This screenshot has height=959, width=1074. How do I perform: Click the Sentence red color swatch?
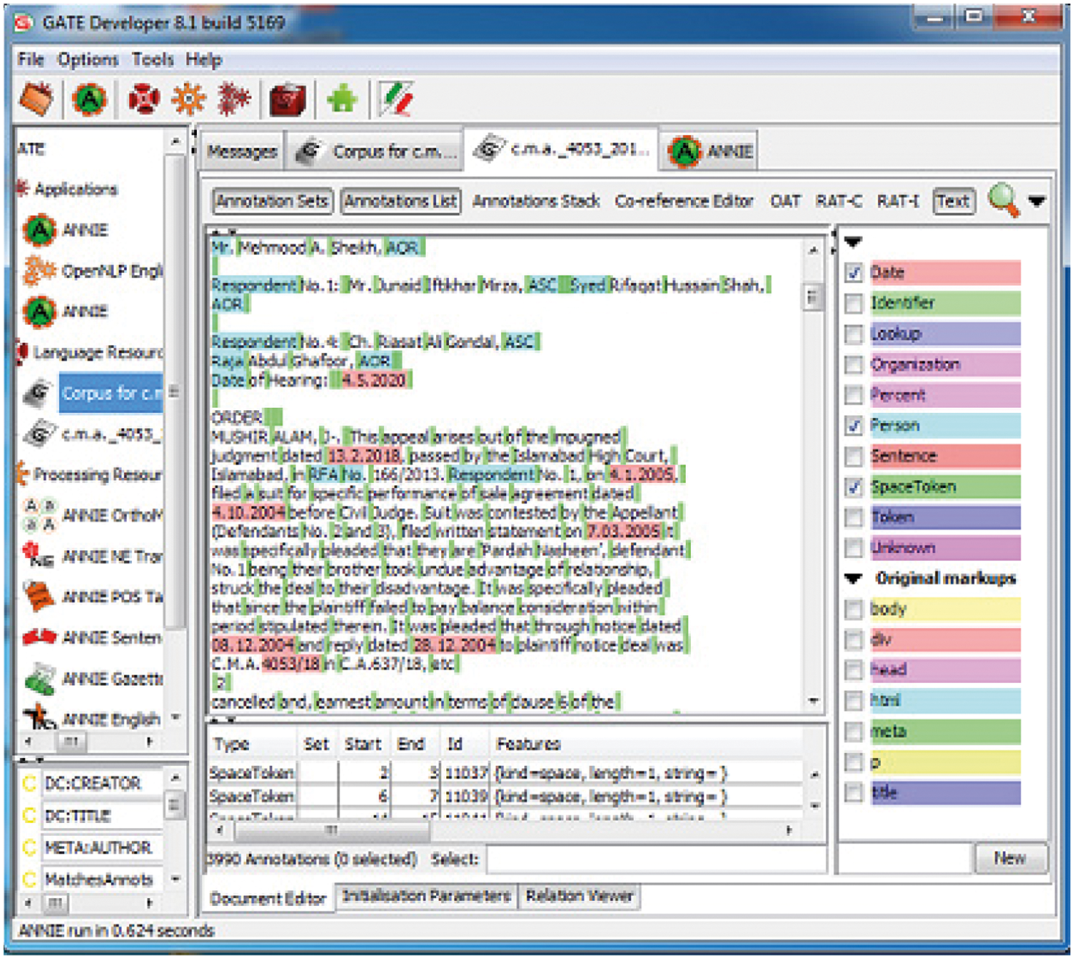(945, 456)
